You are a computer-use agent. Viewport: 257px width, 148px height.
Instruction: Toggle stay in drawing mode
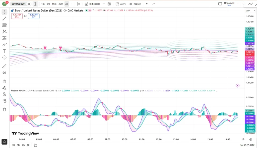click(x=5, y=88)
